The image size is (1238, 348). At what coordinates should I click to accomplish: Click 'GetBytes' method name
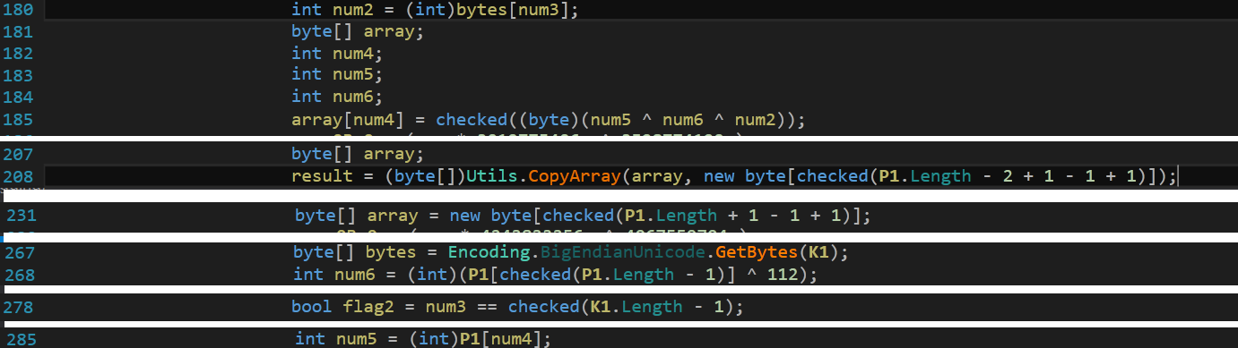coord(758,253)
